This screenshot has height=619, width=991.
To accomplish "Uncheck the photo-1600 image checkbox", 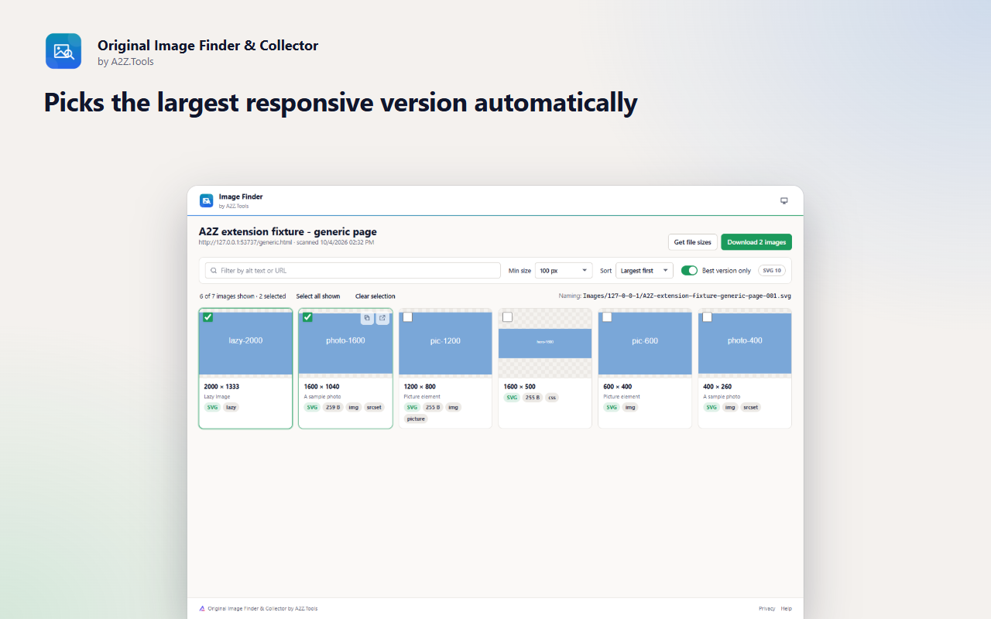I will coord(307,317).
